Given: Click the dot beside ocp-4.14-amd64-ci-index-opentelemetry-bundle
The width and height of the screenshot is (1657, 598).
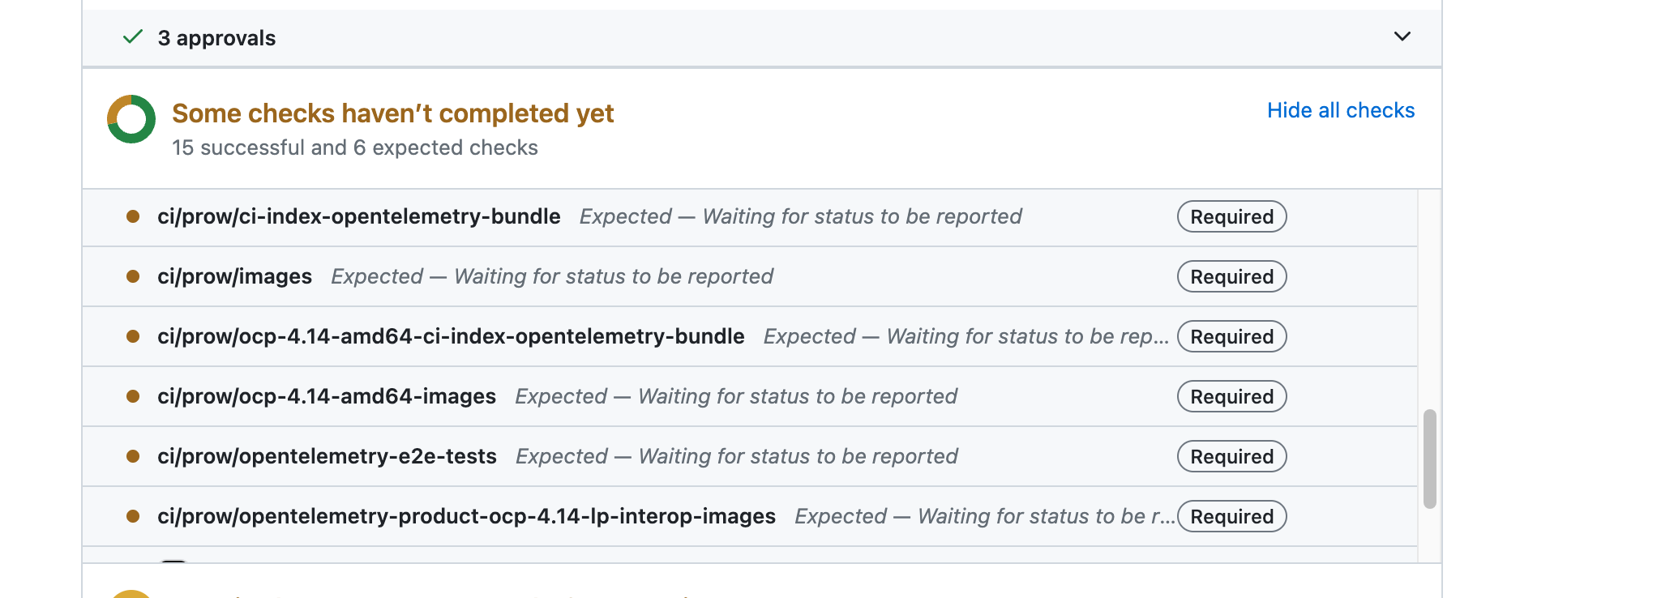Looking at the screenshot, I should (x=132, y=336).
